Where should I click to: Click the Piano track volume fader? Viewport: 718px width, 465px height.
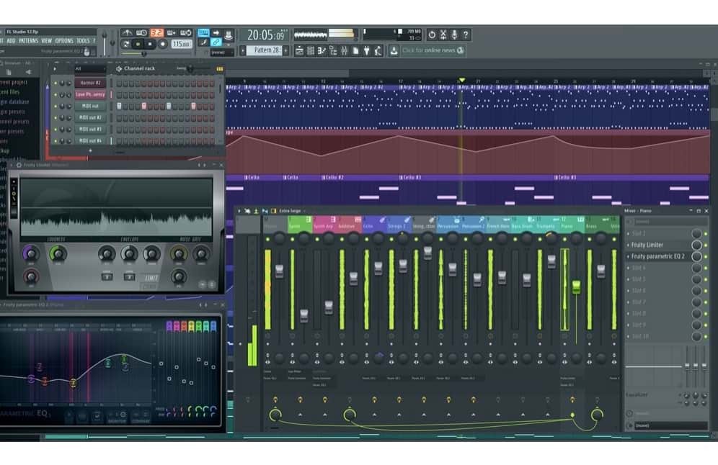(576, 286)
